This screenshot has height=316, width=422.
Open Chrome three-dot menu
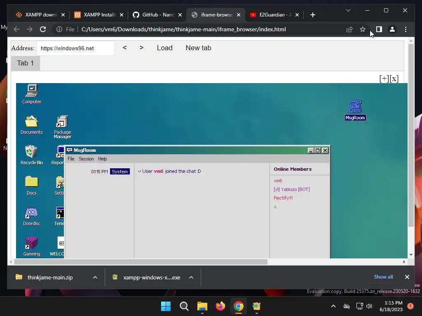click(406, 29)
